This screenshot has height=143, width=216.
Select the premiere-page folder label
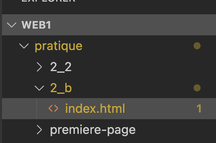pyautogui.click(x=93, y=130)
